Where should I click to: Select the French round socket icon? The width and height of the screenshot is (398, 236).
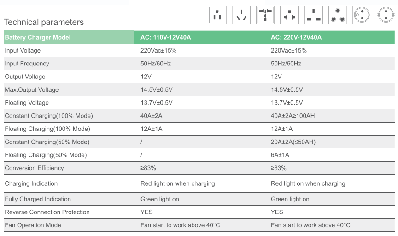tap(362, 15)
